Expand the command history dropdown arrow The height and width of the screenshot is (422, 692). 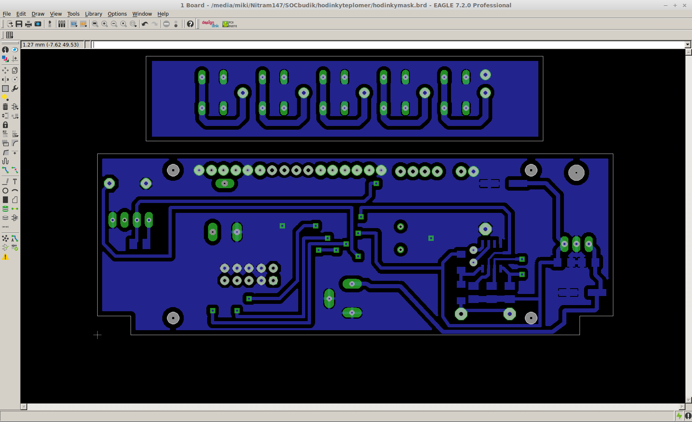[x=688, y=44]
